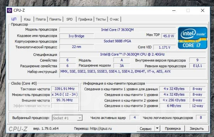This screenshot has height=137, width=214.
Task: Open the Сервис dropdown arrow
Action: tap(157, 128)
